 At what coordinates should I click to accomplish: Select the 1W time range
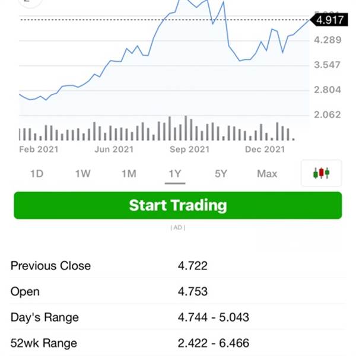tap(82, 174)
